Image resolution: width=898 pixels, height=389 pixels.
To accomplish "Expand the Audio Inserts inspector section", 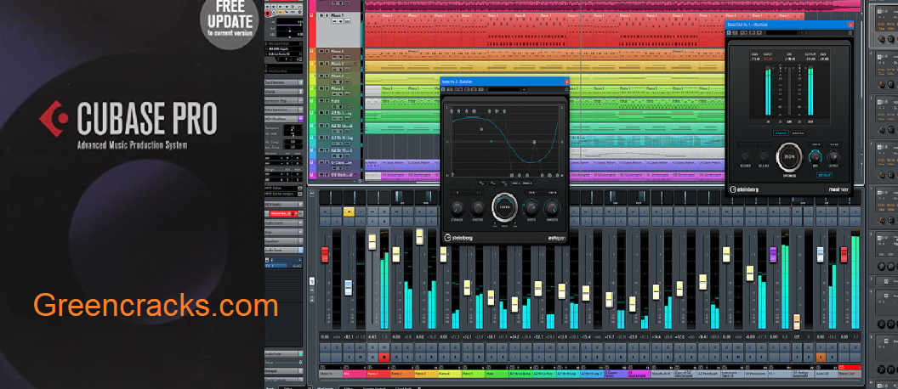I will coord(283,223).
